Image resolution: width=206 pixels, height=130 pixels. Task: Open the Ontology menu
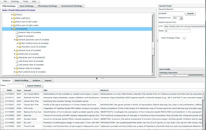[x=15, y=1]
